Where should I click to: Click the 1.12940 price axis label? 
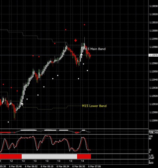point(154,80)
